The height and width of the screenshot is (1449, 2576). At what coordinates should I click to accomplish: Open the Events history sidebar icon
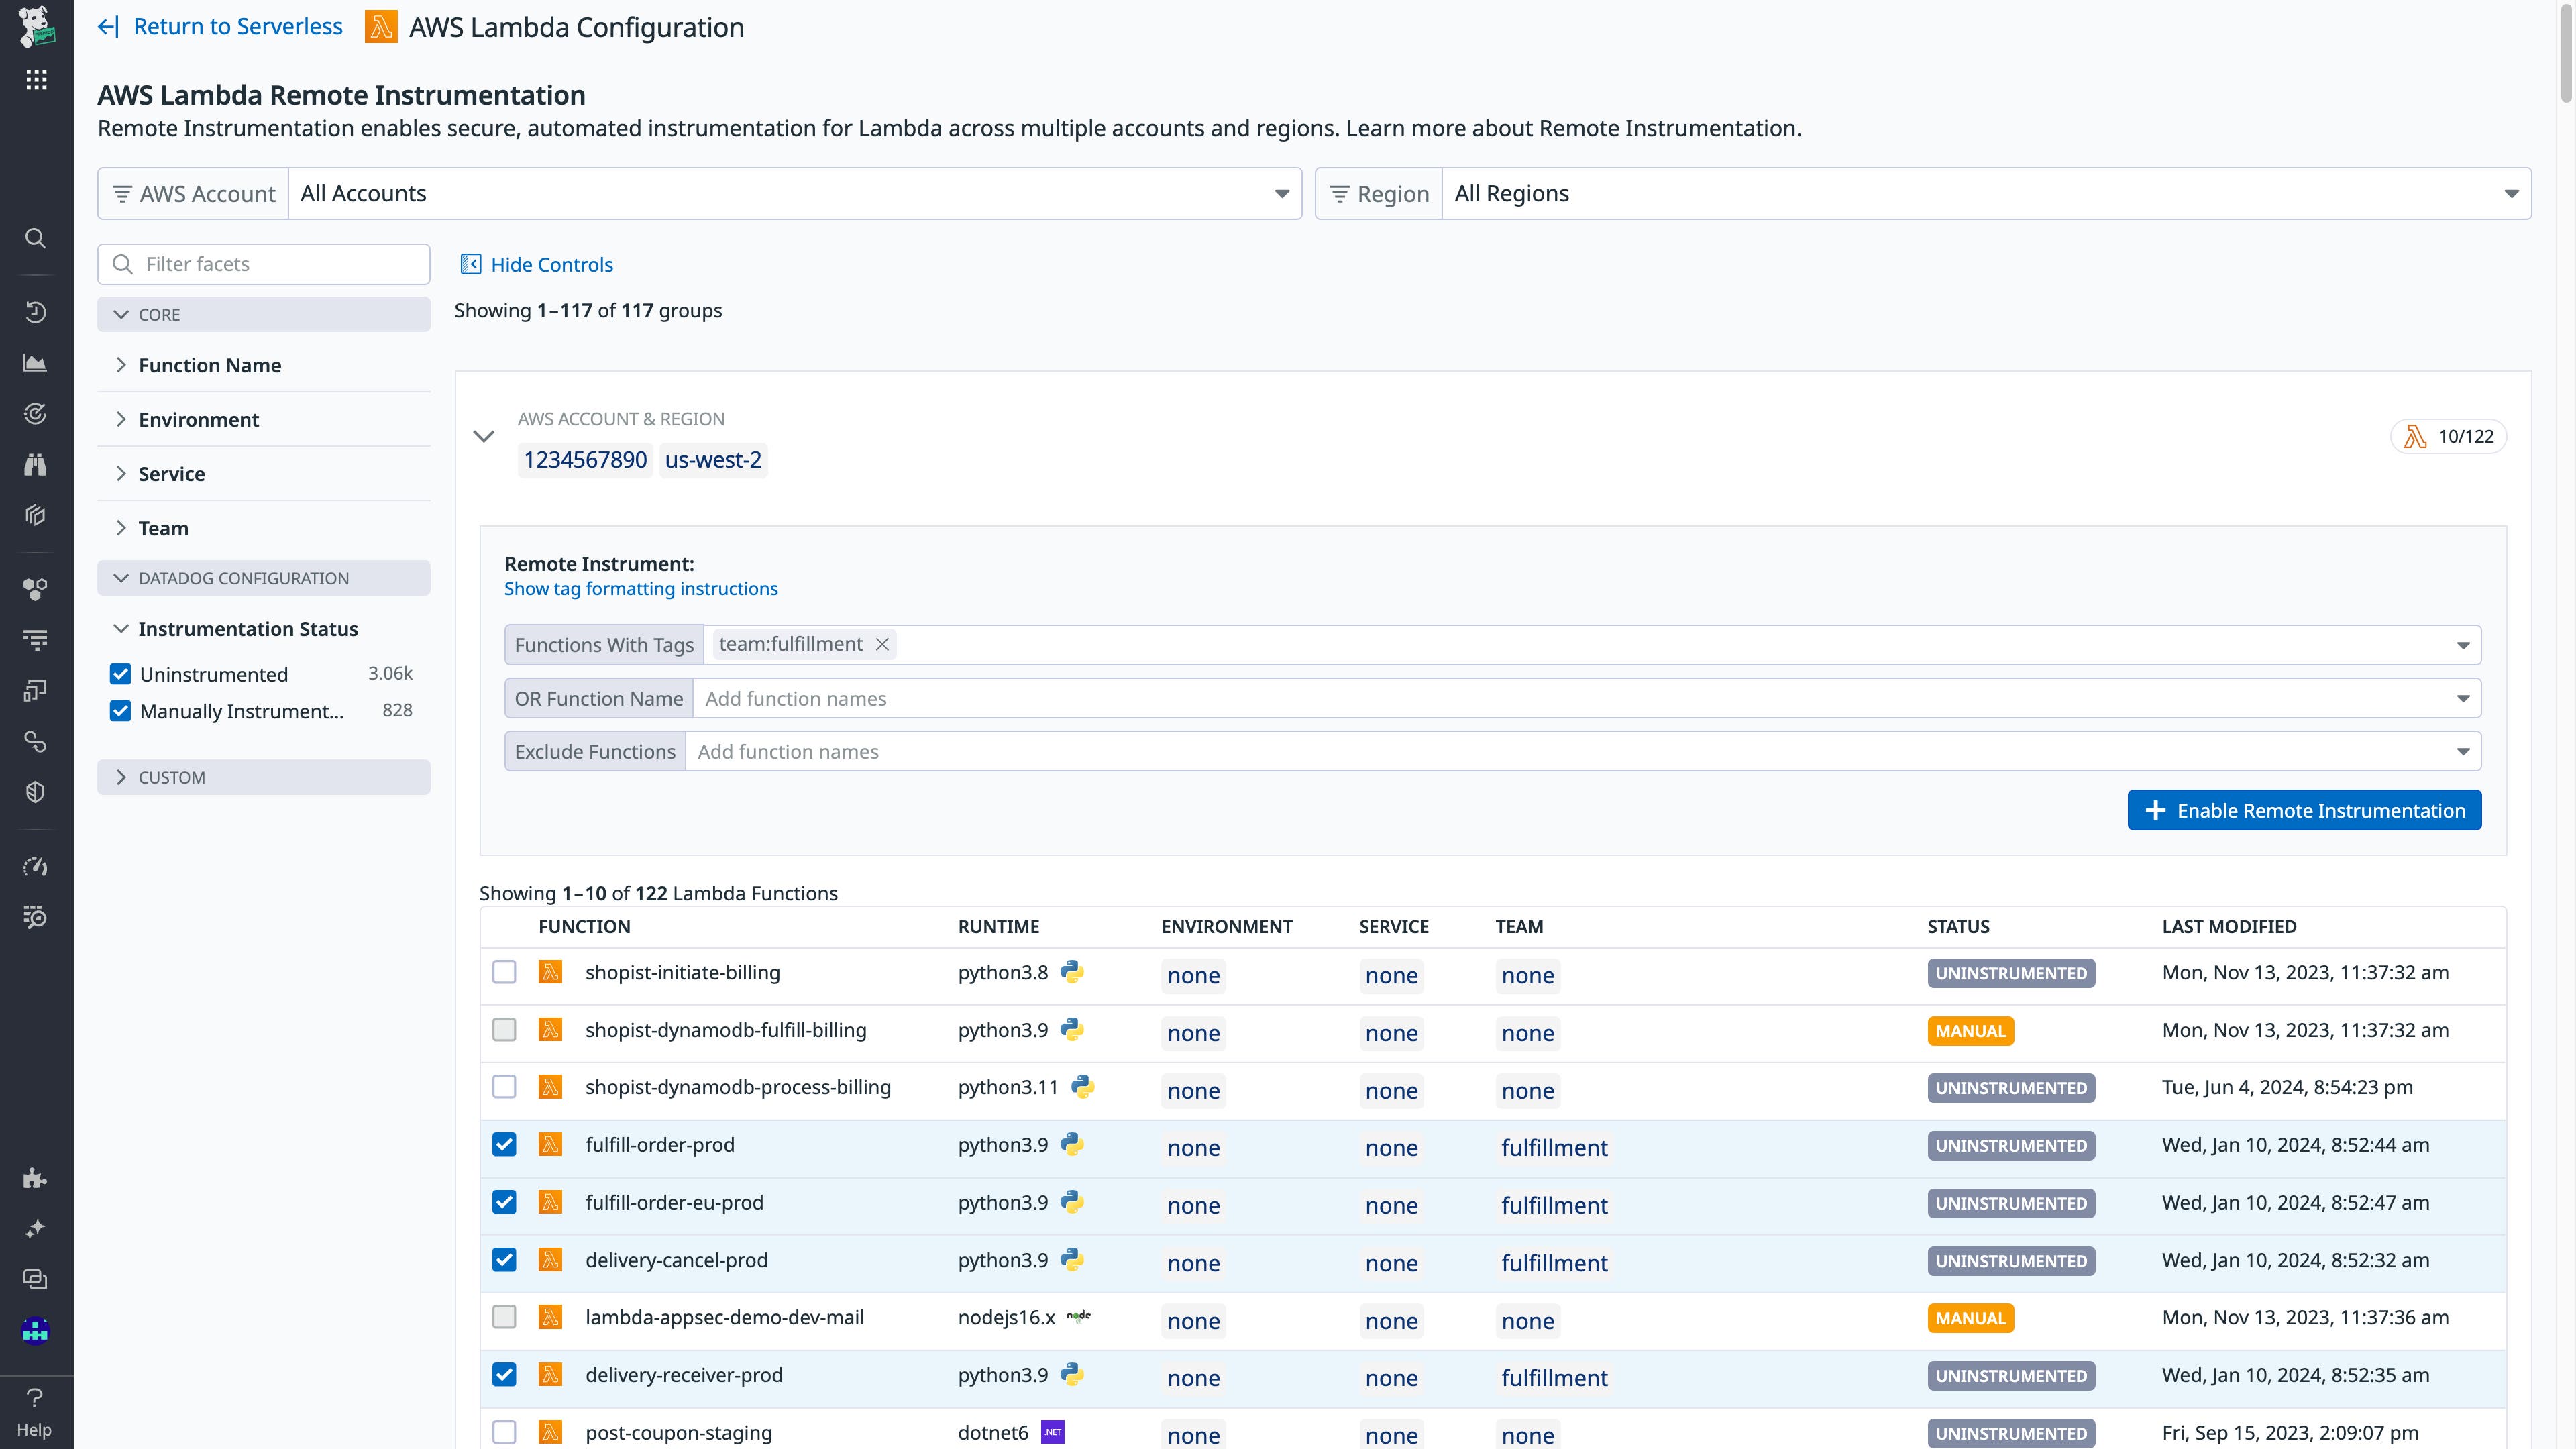[x=35, y=312]
